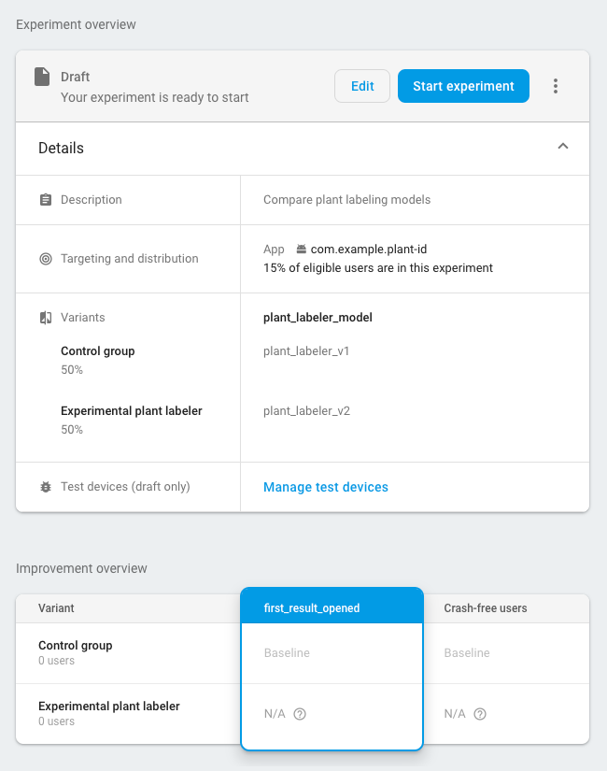Open help tooltip beside Crash-free users N/A
The width and height of the screenshot is (607, 771).
coord(480,713)
